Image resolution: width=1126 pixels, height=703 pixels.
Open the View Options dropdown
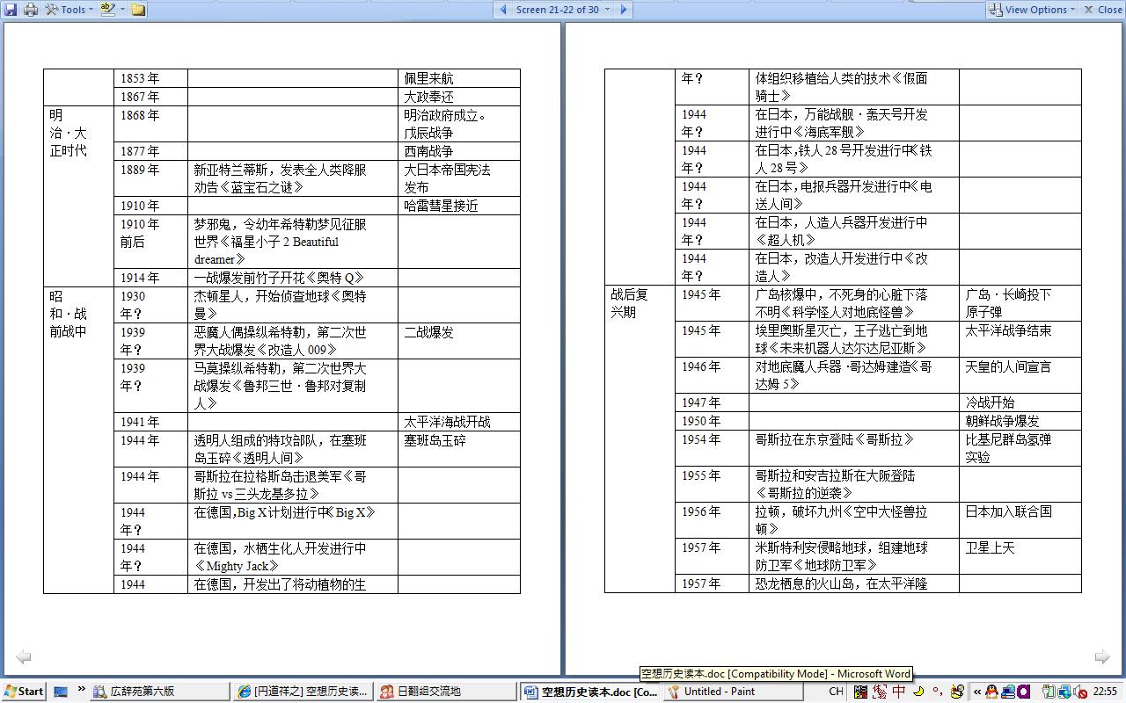(x=1032, y=10)
